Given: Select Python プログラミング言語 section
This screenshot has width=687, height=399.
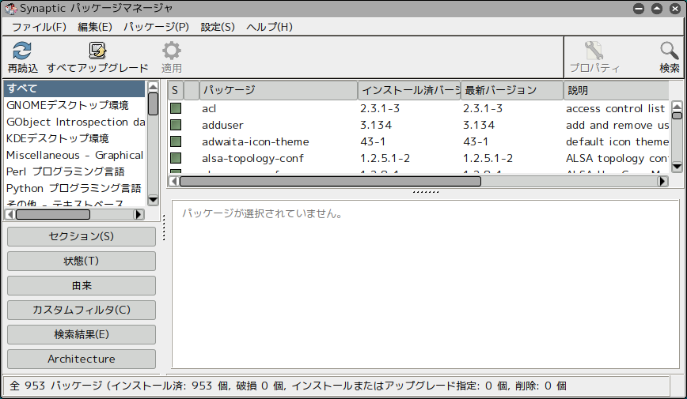Looking at the screenshot, I should (74, 188).
